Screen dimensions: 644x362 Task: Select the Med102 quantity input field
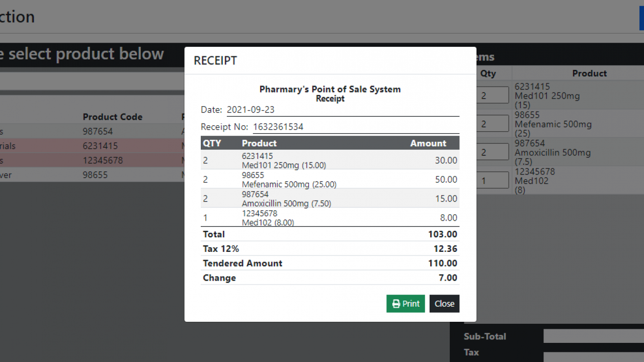point(493,180)
